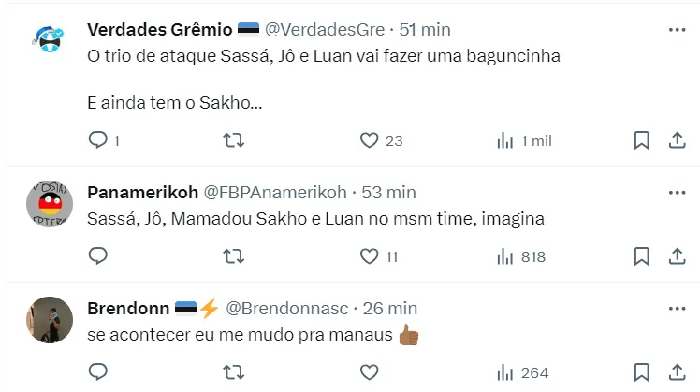Bookmark the Verdades Grêmio tweet
This screenshot has width=700, height=392.
click(x=642, y=140)
